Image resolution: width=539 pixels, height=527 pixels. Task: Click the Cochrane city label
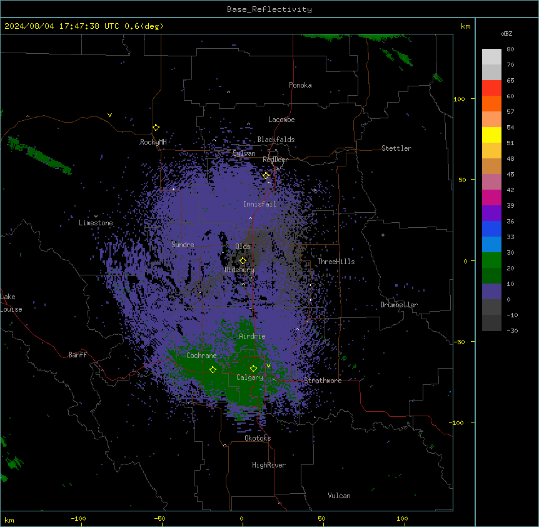tap(201, 356)
